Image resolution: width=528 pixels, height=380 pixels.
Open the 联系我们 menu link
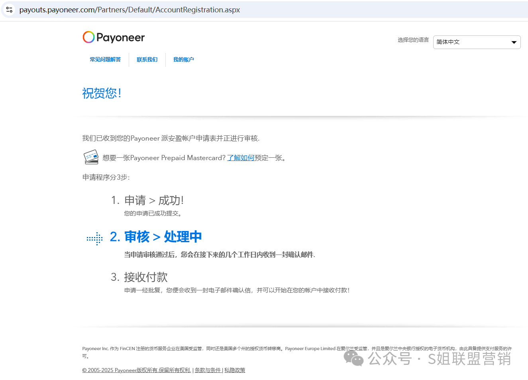[147, 59]
